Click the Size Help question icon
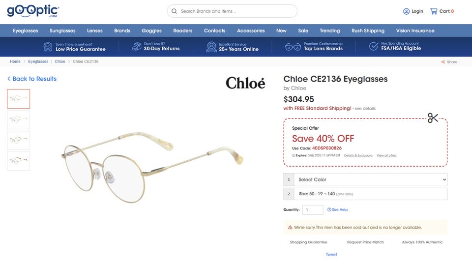Image resolution: width=472 pixels, height=263 pixels. (x=329, y=210)
